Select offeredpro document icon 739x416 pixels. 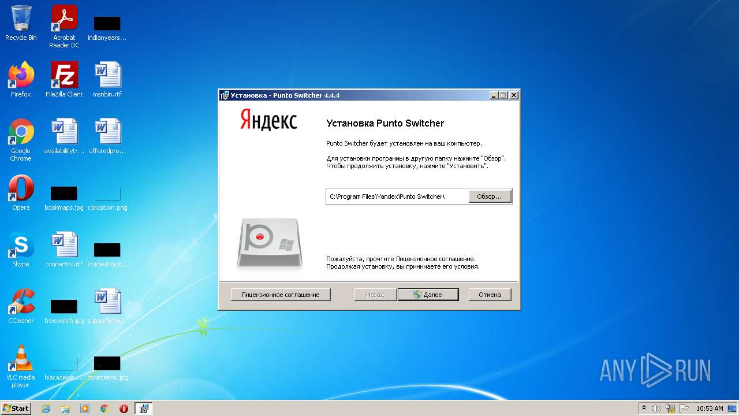(107, 136)
